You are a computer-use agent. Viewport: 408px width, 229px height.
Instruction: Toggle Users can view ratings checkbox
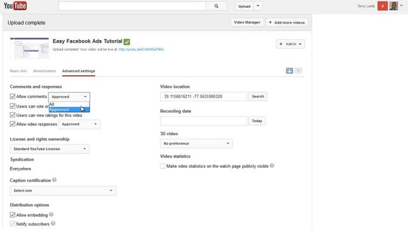coord(13,115)
